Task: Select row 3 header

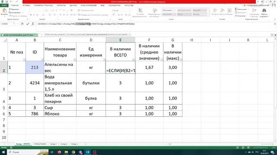Action: click(4, 83)
